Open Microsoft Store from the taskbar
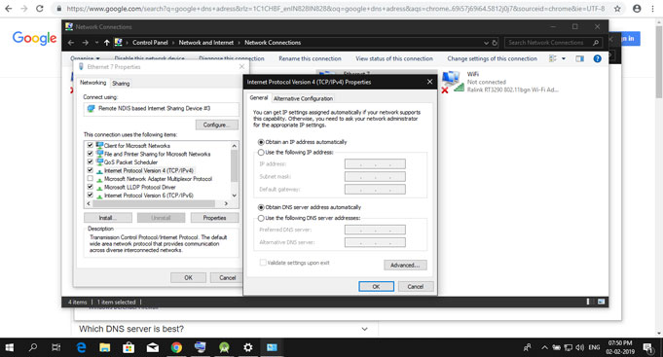 pyautogui.click(x=129, y=347)
